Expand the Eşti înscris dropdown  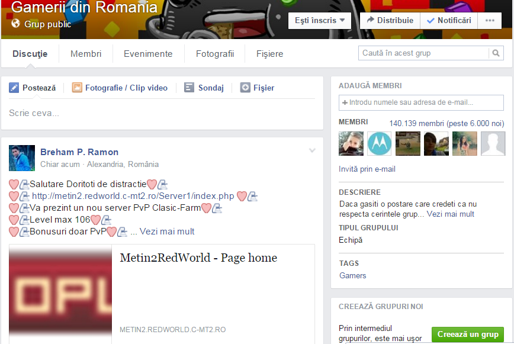[320, 20]
